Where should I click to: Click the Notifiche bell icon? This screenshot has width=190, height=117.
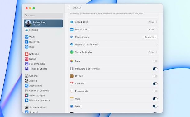click(26, 54)
